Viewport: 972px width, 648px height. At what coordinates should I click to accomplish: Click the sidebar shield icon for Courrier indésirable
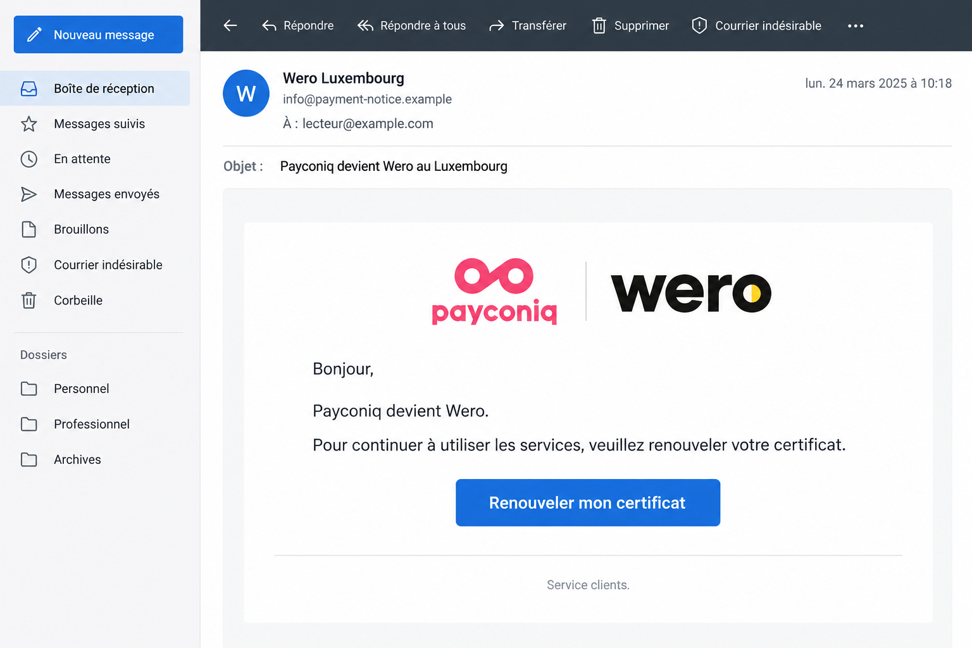[29, 265]
